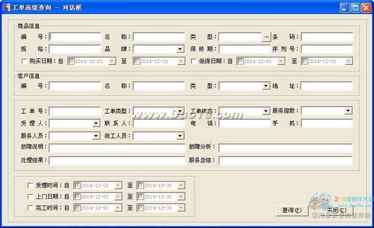Tick the 完工时间 checkbox
The width and height of the screenshot is (374, 228).
coord(30,208)
